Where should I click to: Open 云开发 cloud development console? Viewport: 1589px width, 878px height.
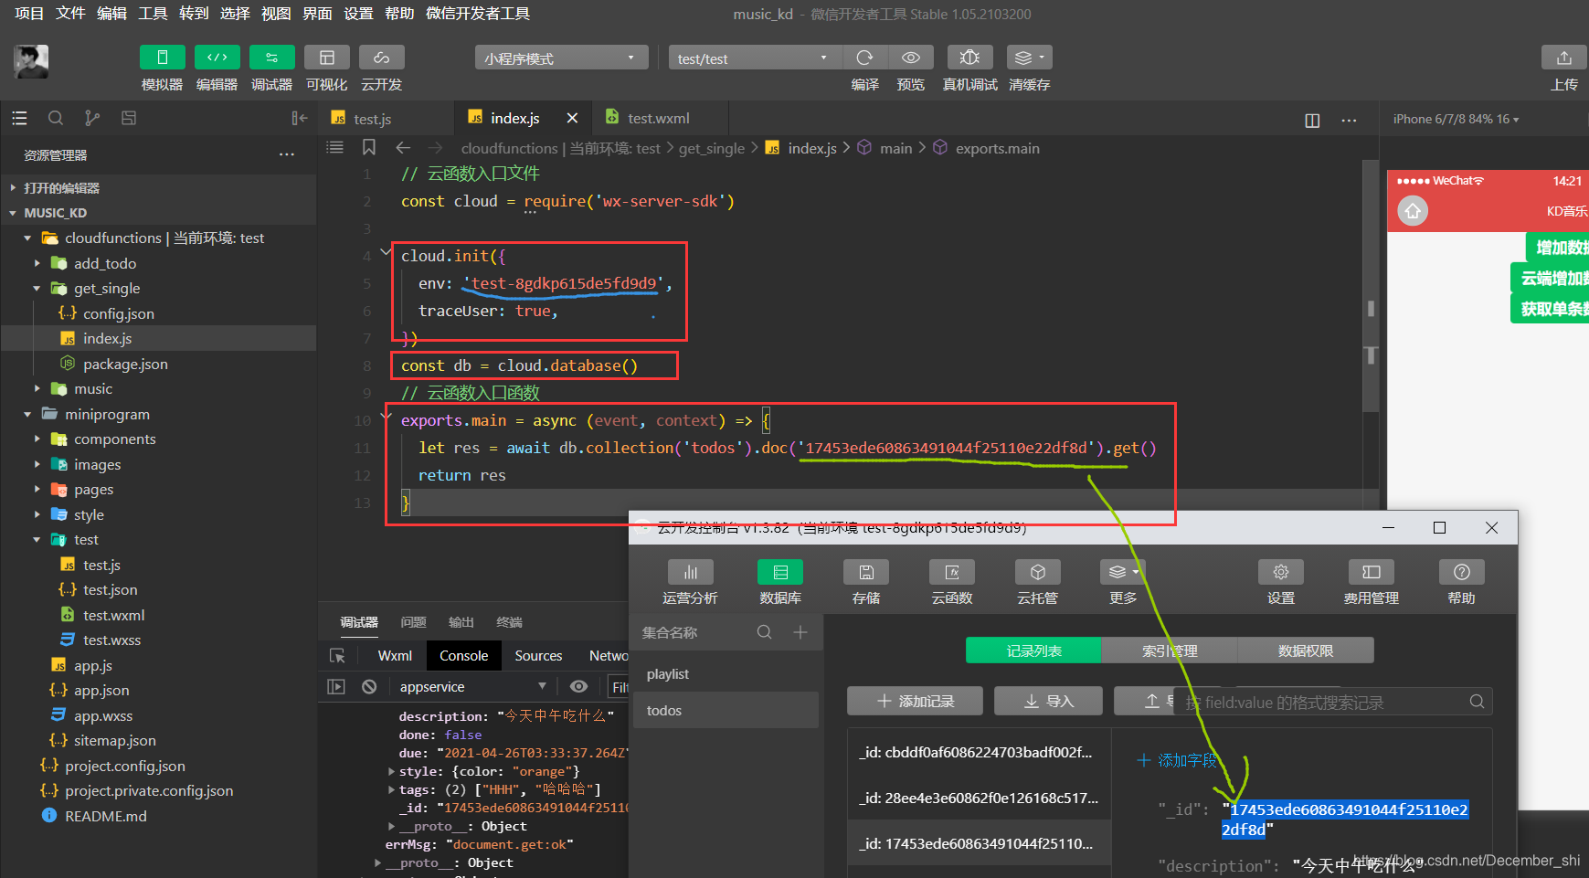pos(382,58)
